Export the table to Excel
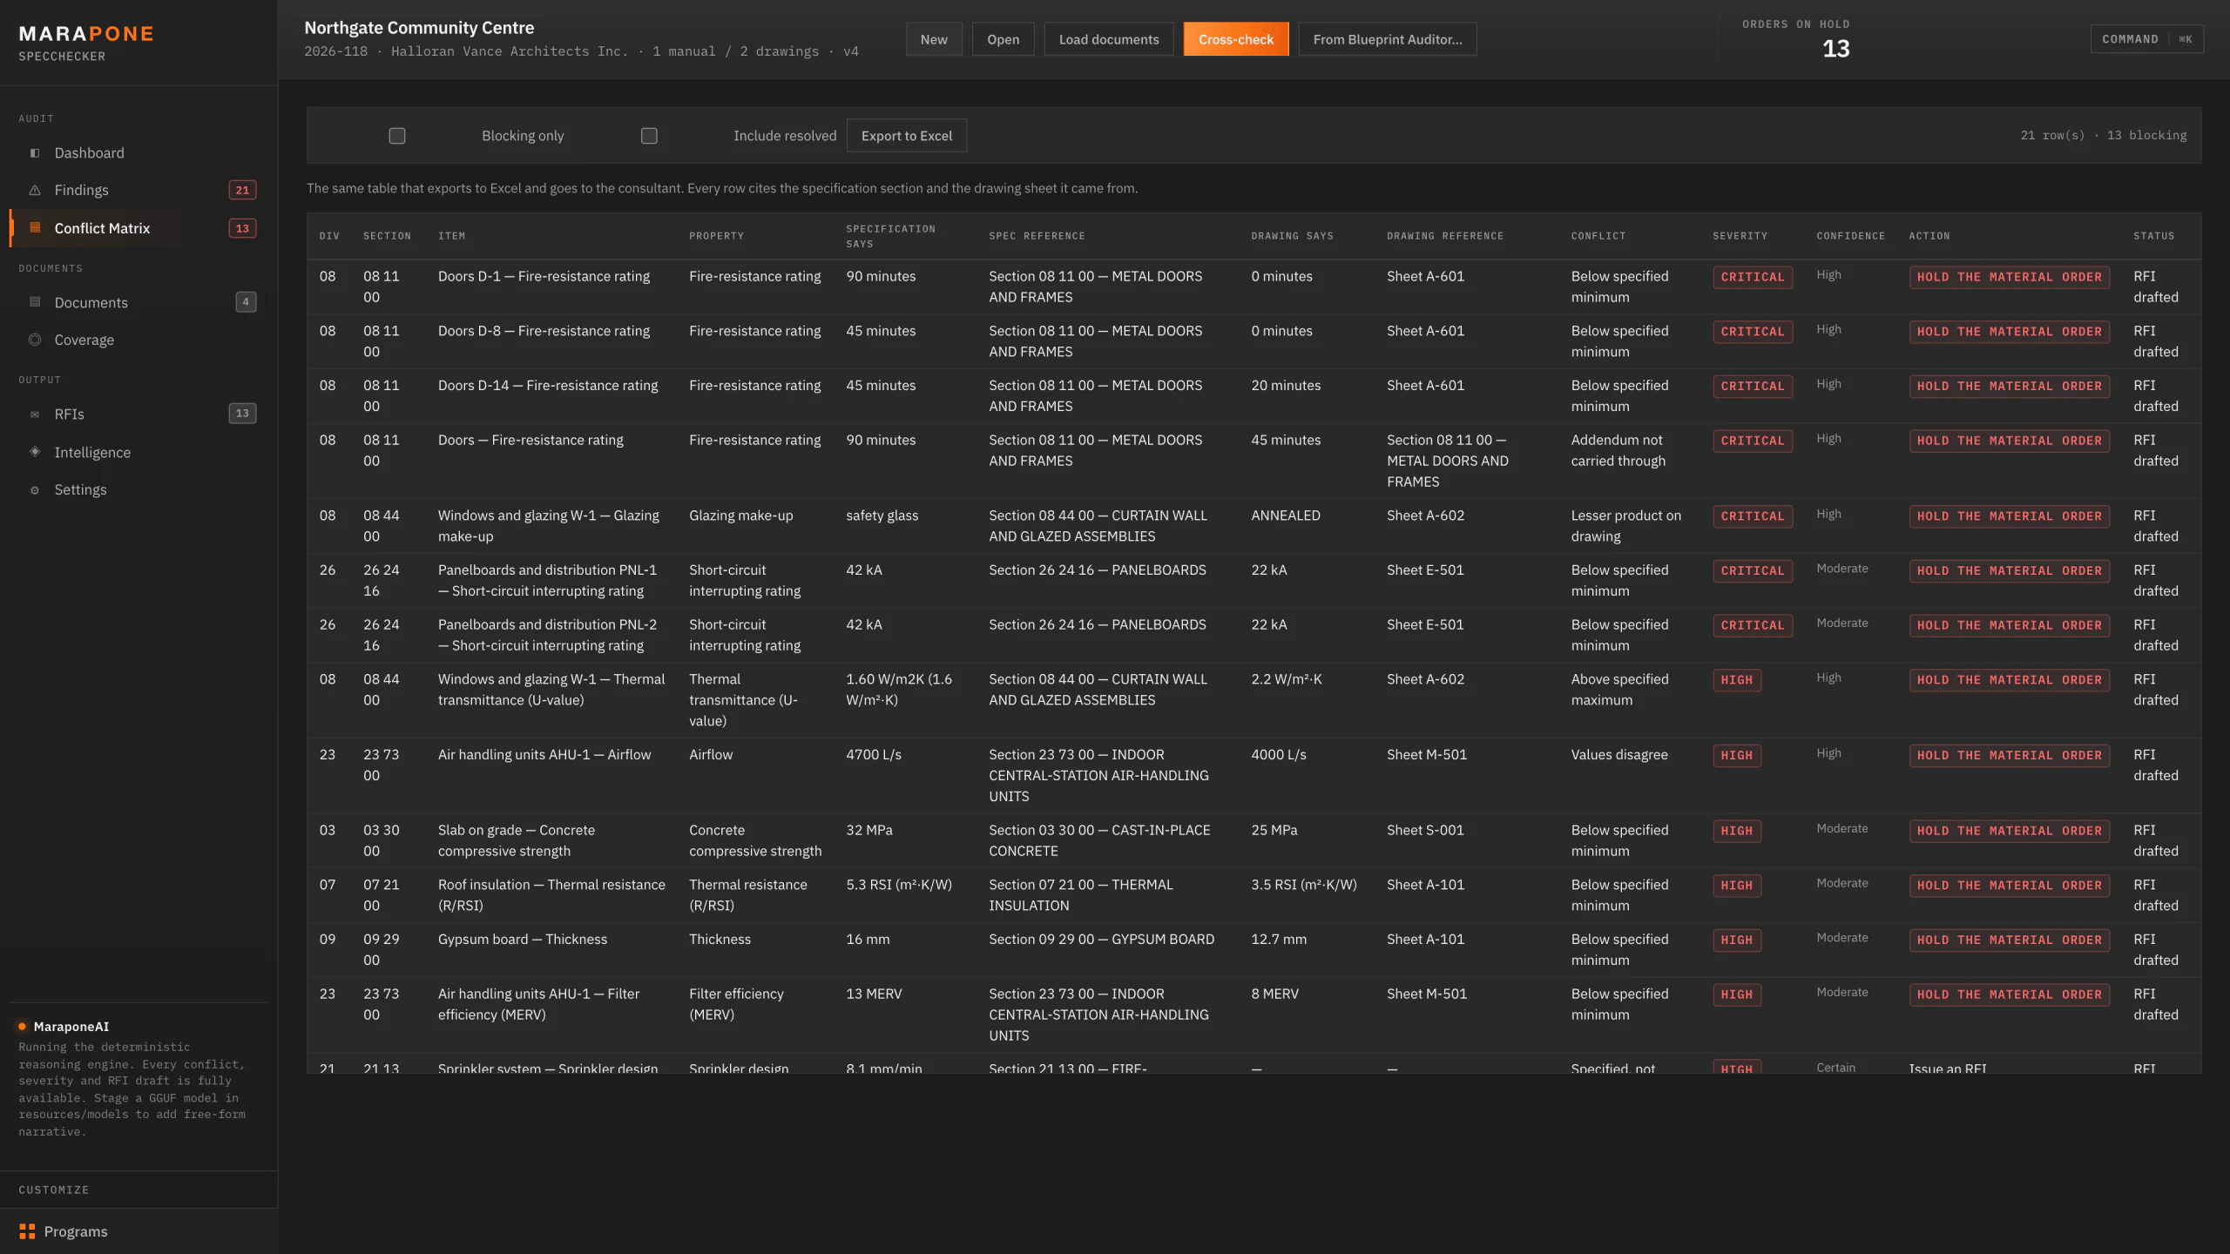 pos(907,136)
